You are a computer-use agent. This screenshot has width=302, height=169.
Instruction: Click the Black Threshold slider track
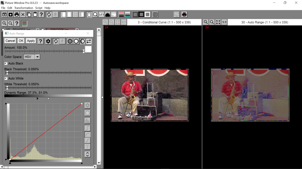pyautogui.click(x=48, y=73)
